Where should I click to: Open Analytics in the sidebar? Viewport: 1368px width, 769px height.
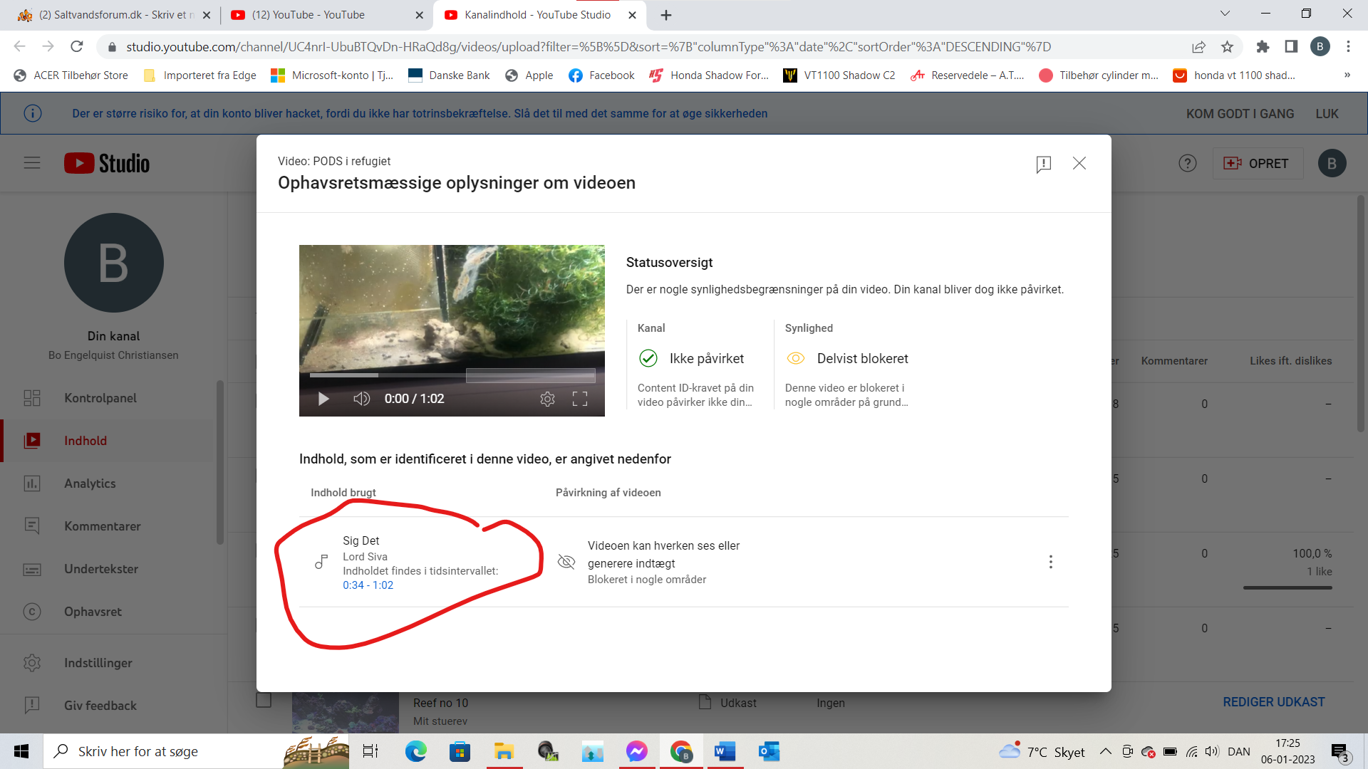click(x=90, y=483)
